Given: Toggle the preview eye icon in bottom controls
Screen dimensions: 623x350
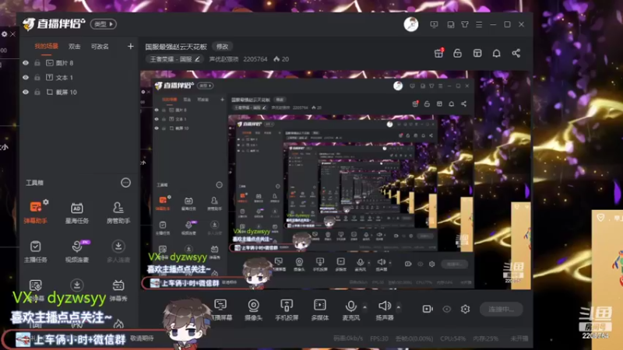Looking at the screenshot, I should (x=446, y=309).
